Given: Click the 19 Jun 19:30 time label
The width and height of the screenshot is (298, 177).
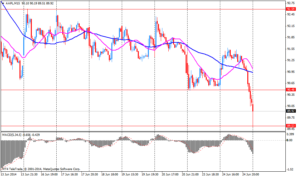Looking at the screenshot, I should click(150, 174).
